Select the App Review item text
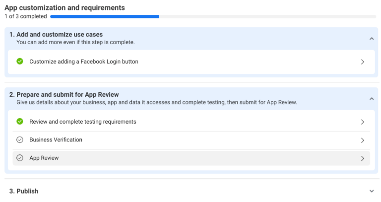 (44, 158)
